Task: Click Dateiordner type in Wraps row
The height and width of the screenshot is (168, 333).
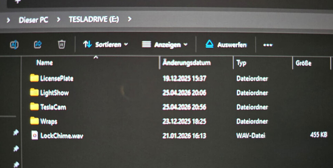Action: (252, 121)
